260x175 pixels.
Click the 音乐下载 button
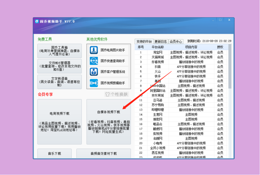[x=54, y=154]
